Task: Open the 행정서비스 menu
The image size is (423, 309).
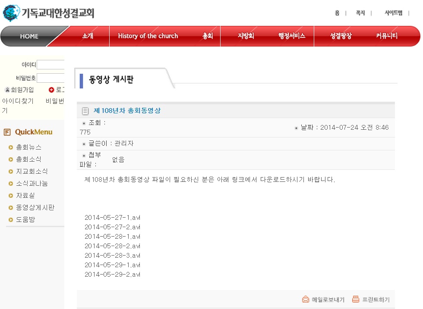Action: pos(292,36)
